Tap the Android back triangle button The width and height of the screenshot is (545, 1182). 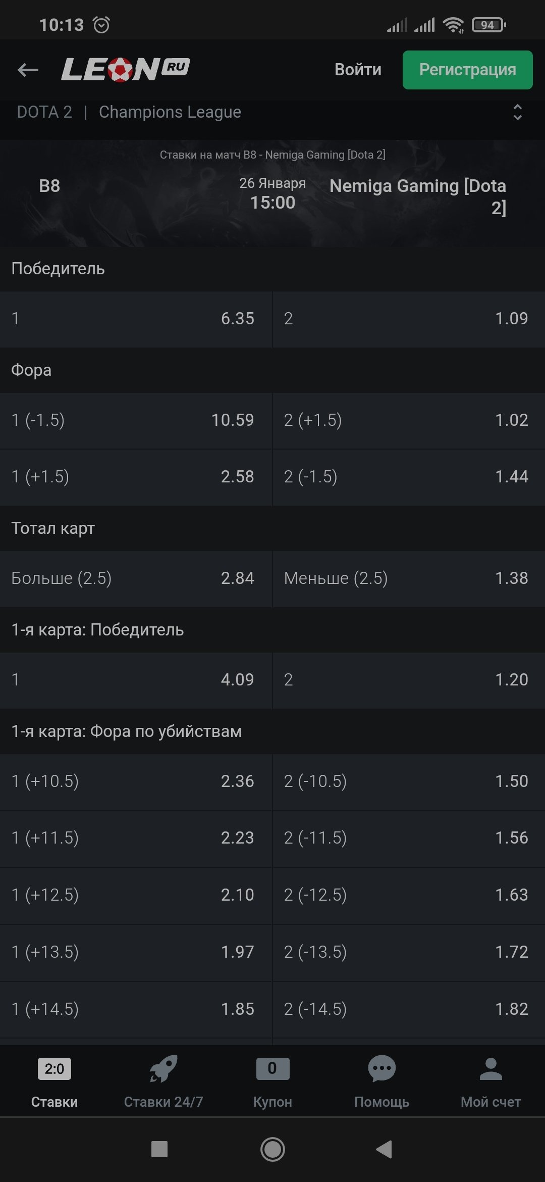coord(385,1150)
